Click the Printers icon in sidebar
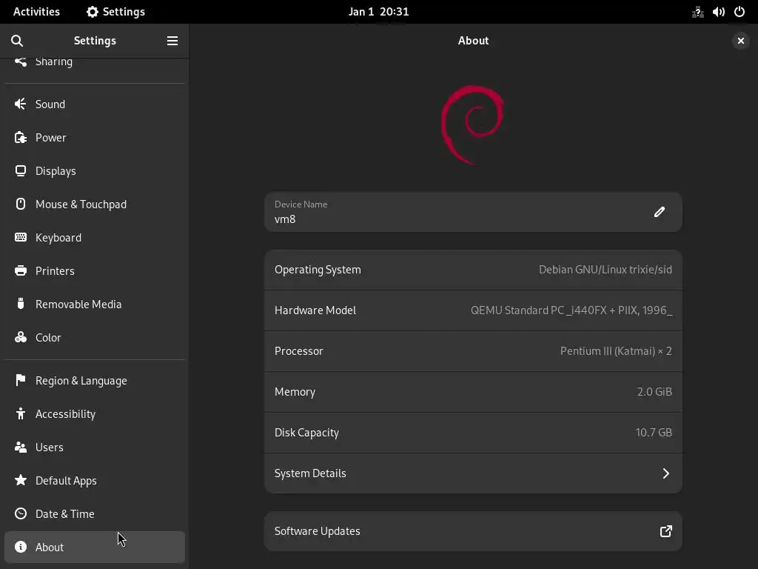 [20, 270]
